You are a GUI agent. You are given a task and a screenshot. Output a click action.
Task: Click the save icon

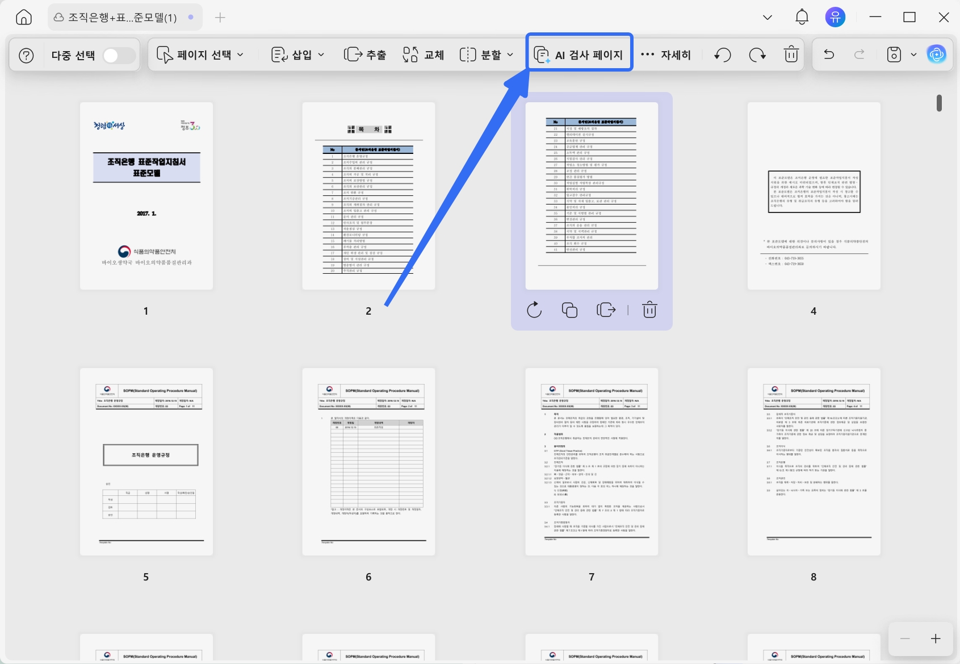[x=894, y=55]
